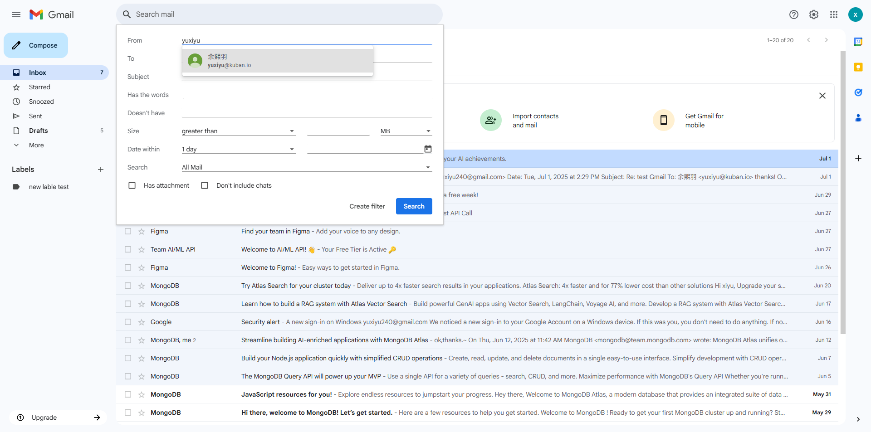Image resolution: width=871 pixels, height=432 pixels.
Task: Select the MongoDB JavaScript resources checkbox
Action: [x=128, y=394]
